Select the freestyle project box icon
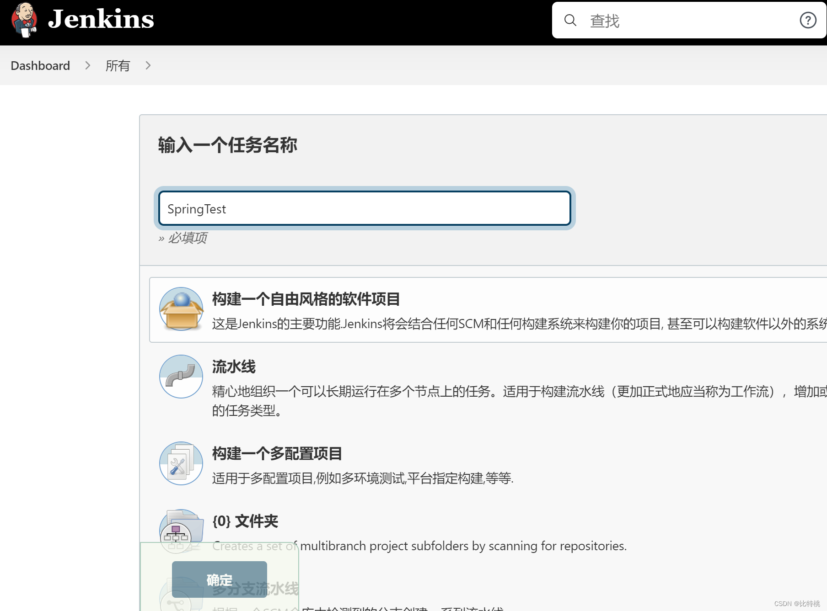Image resolution: width=827 pixels, height=611 pixels. [x=181, y=309]
